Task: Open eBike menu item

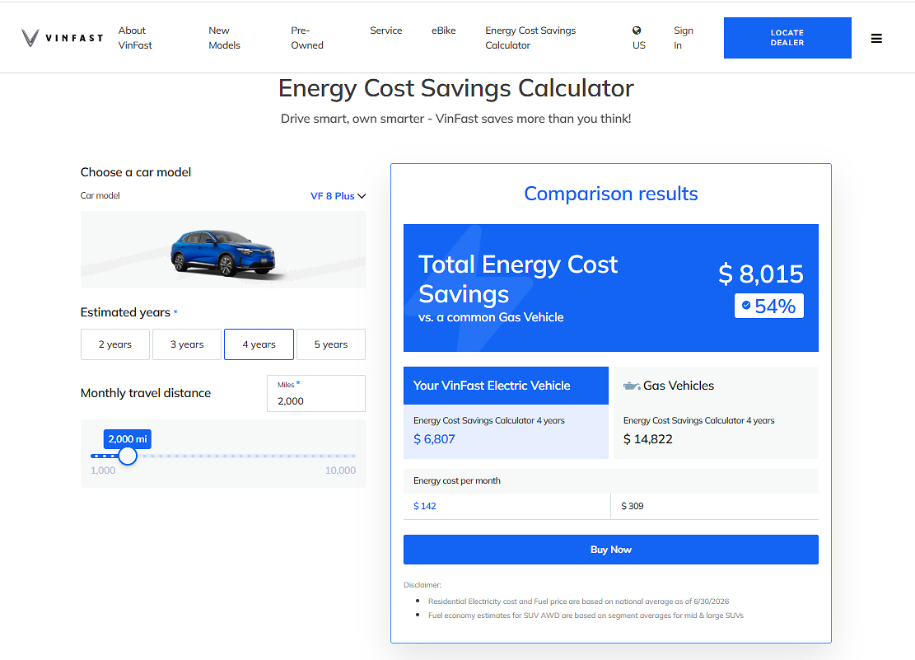Action: [x=443, y=30]
